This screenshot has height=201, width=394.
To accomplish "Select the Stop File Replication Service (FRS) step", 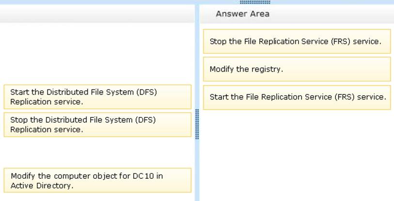I will click(296, 42).
